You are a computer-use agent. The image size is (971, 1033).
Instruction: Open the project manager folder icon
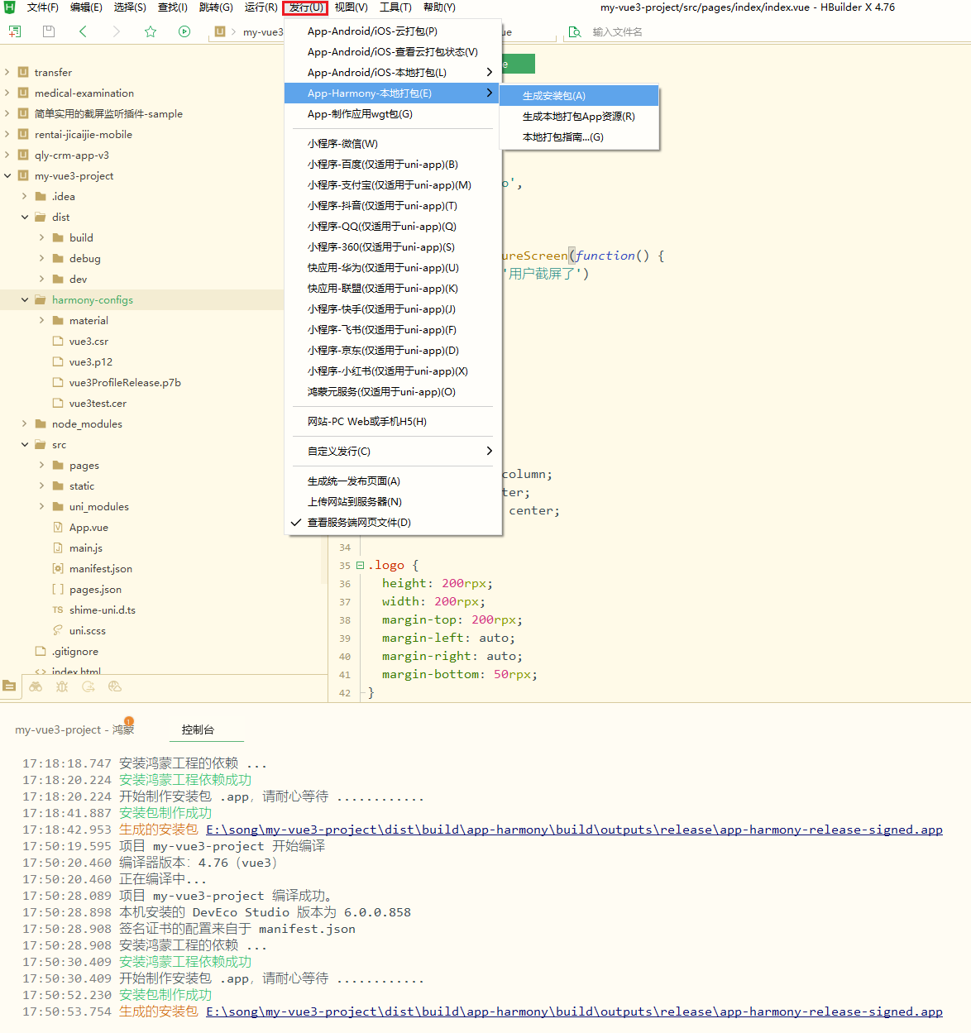pyautogui.click(x=9, y=686)
